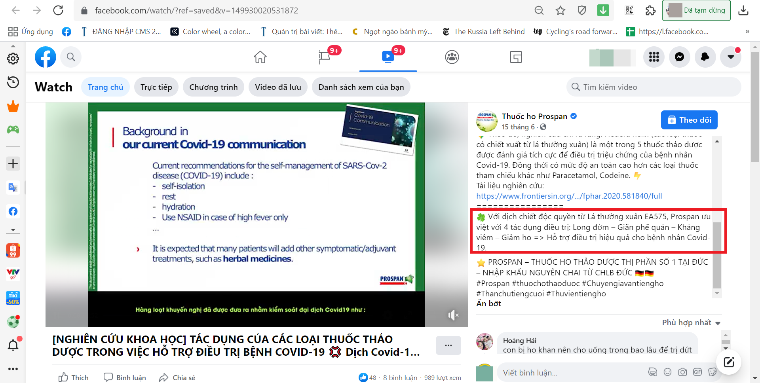Open the Gaming icon in top navigation
This screenshot has width=760, height=383.
point(516,57)
